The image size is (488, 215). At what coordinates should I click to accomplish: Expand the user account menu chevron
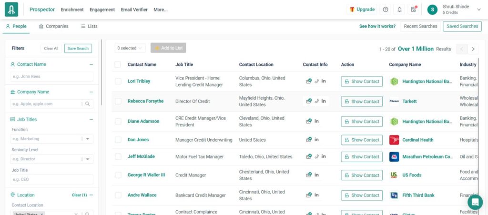[478, 10]
